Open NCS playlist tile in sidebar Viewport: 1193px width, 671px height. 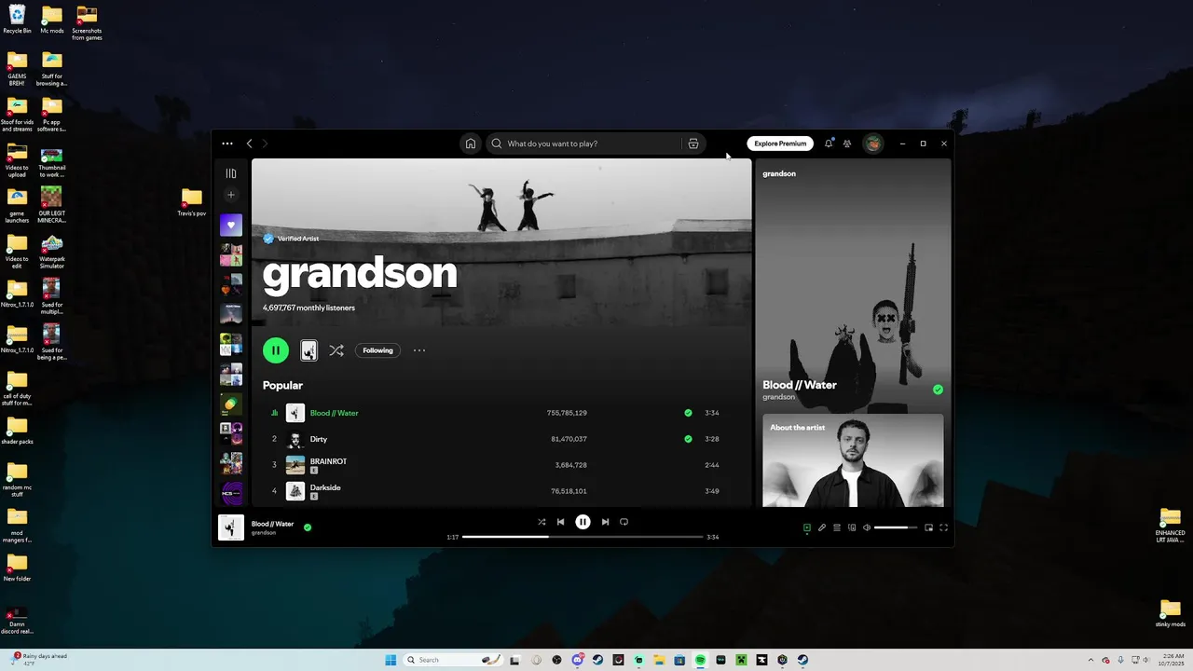pyautogui.click(x=231, y=492)
